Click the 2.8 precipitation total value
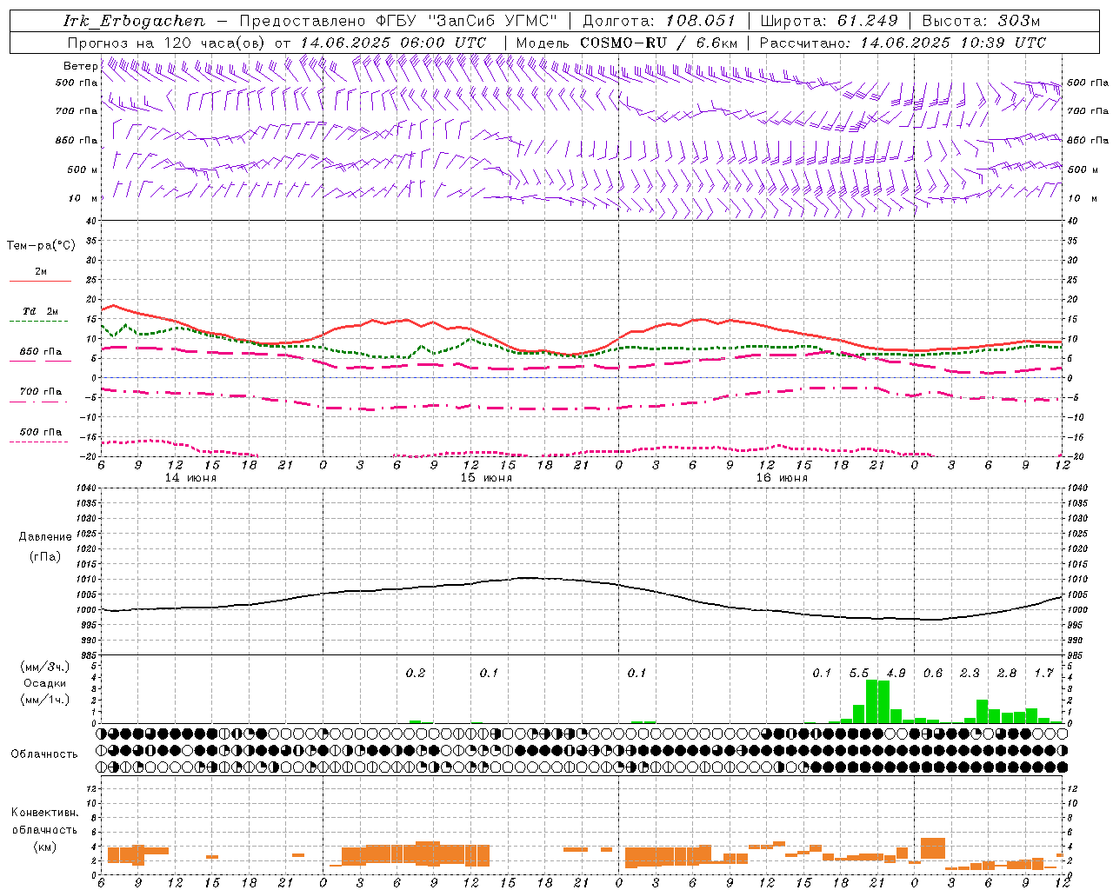 1007,674
